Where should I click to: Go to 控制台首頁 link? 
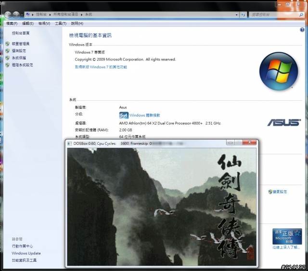[x=21, y=33]
